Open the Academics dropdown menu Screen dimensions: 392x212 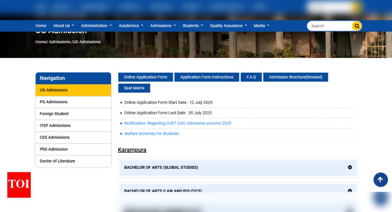pyautogui.click(x=131, y=26)
